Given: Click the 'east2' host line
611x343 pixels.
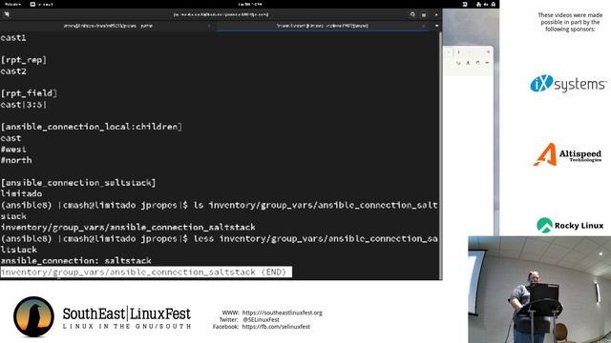Looking at the screenshot, I should 13,71.
